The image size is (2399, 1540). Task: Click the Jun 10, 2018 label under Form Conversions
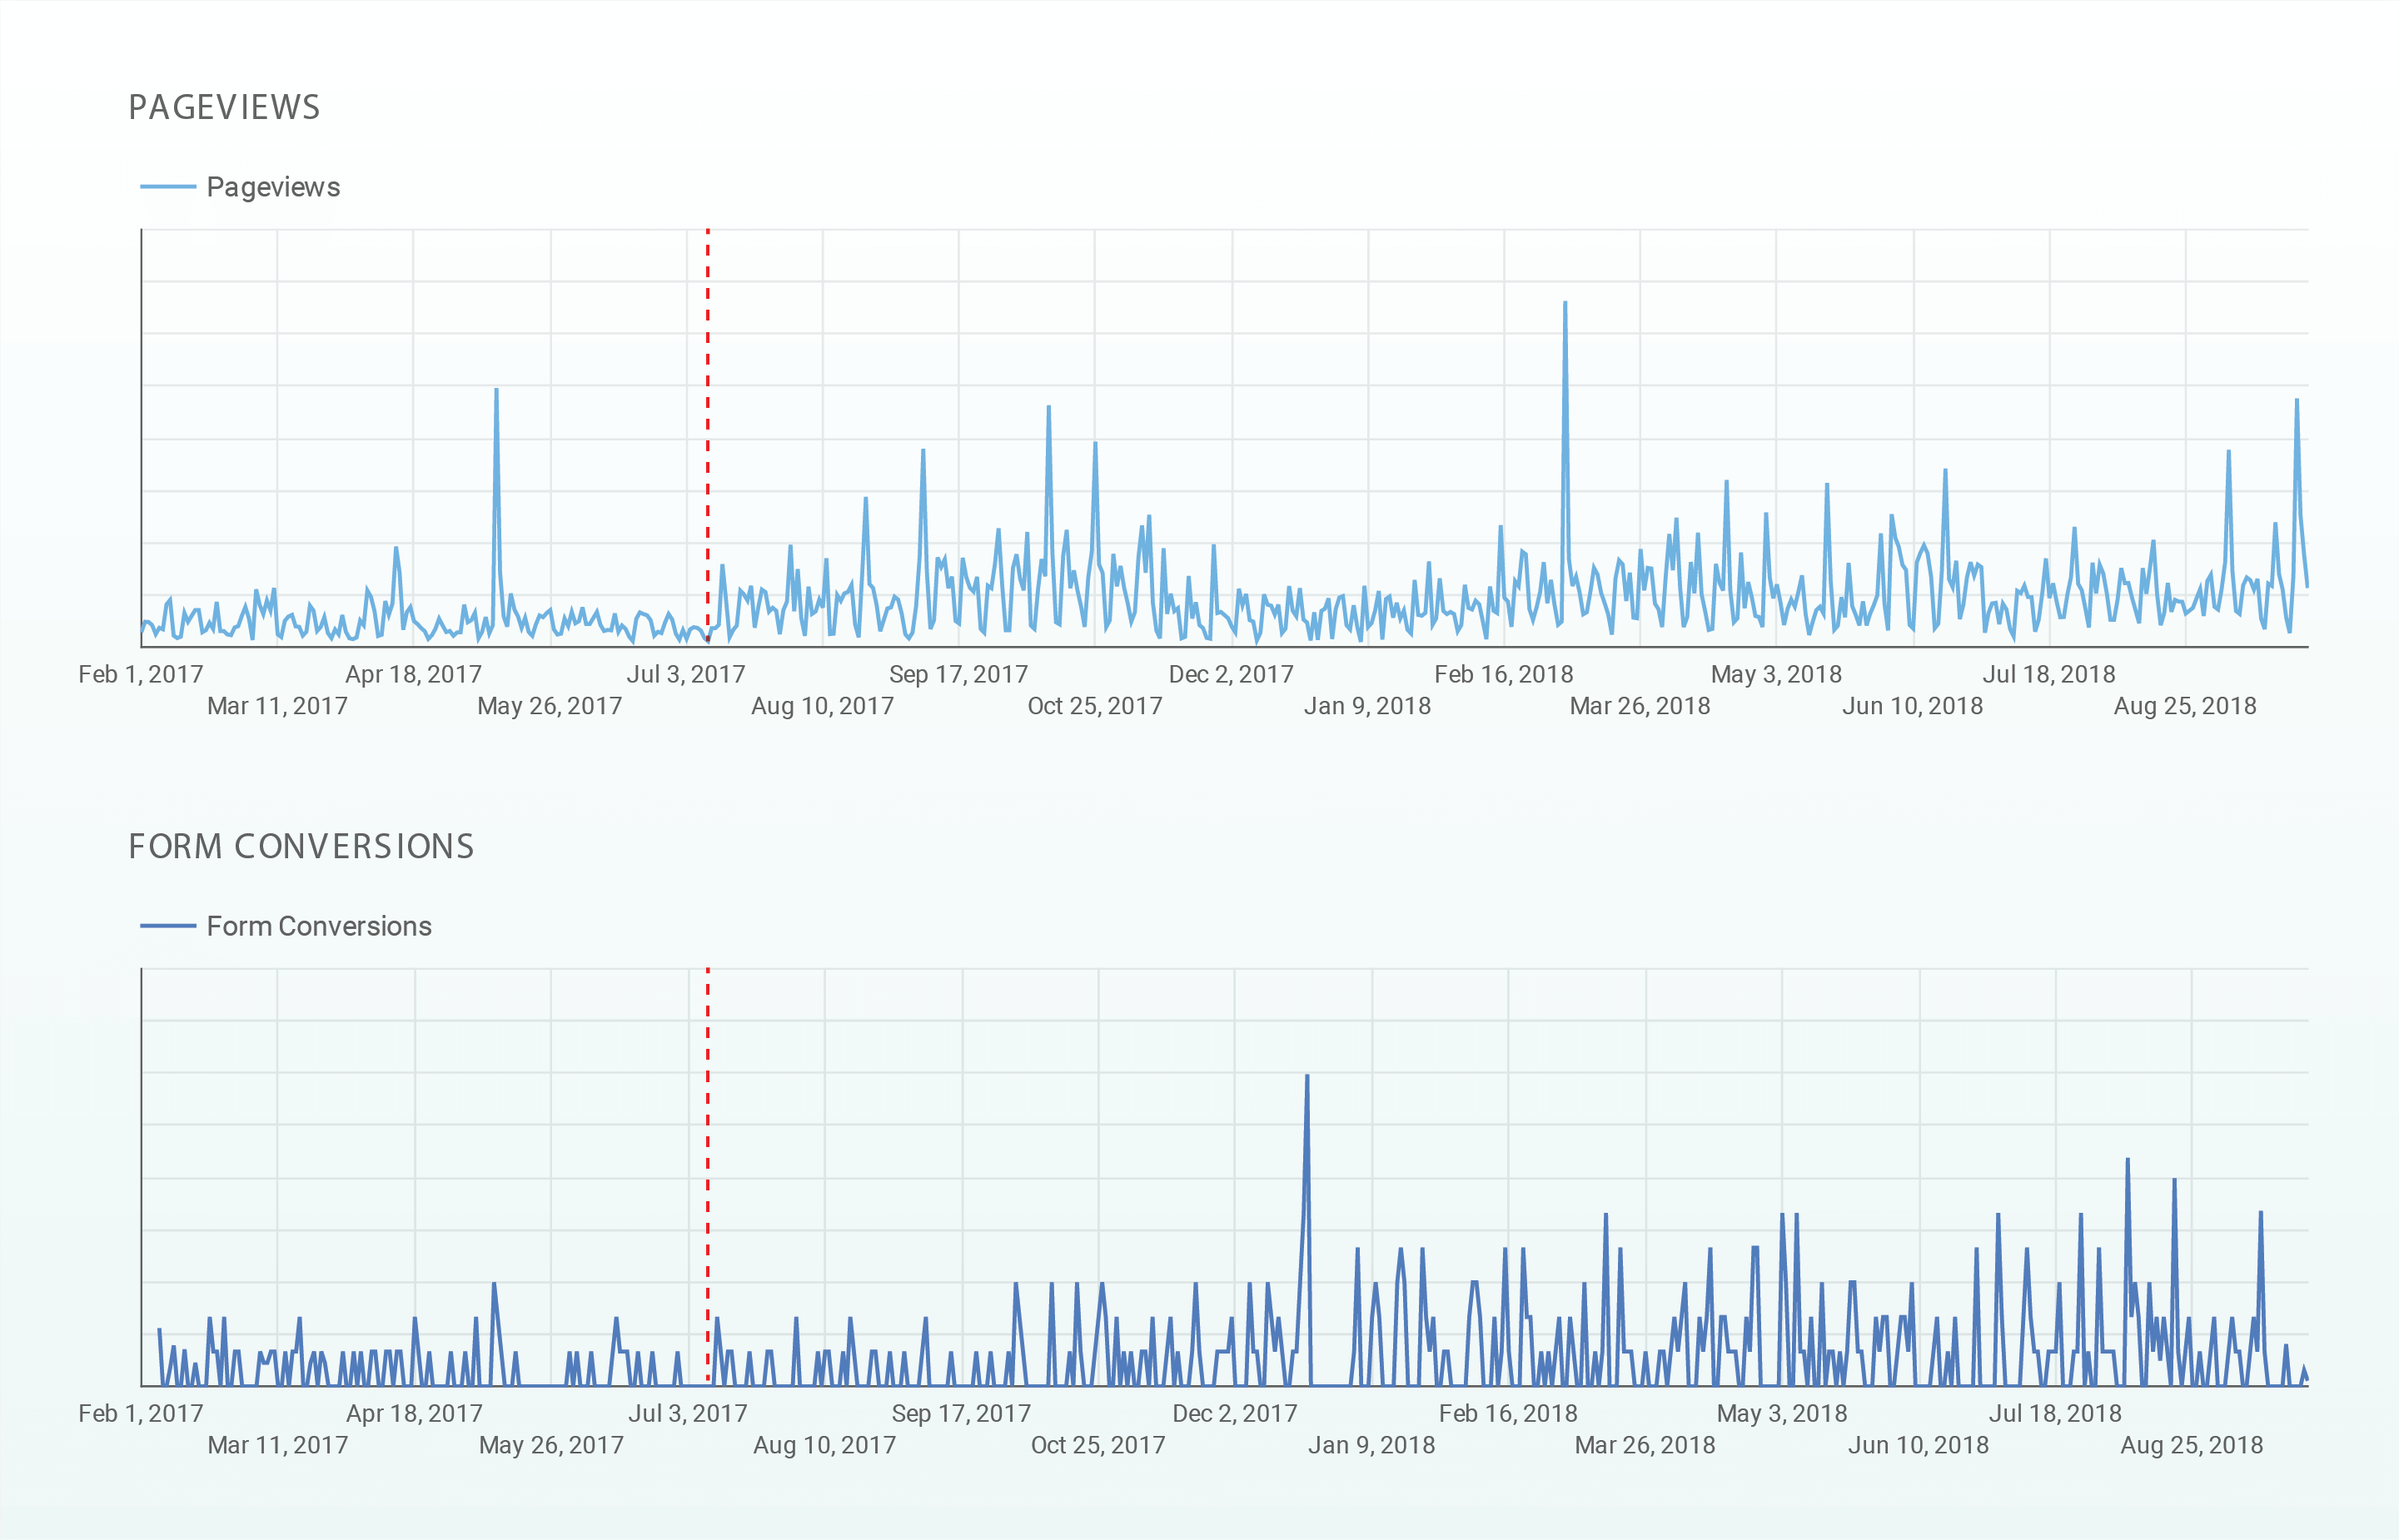1918,1446
